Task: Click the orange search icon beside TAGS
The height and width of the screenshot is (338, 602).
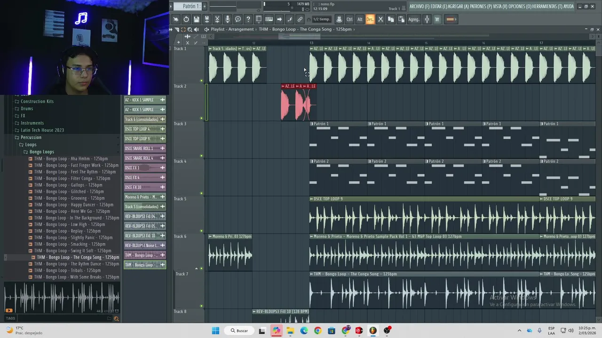Action: (x=116, y=319)
